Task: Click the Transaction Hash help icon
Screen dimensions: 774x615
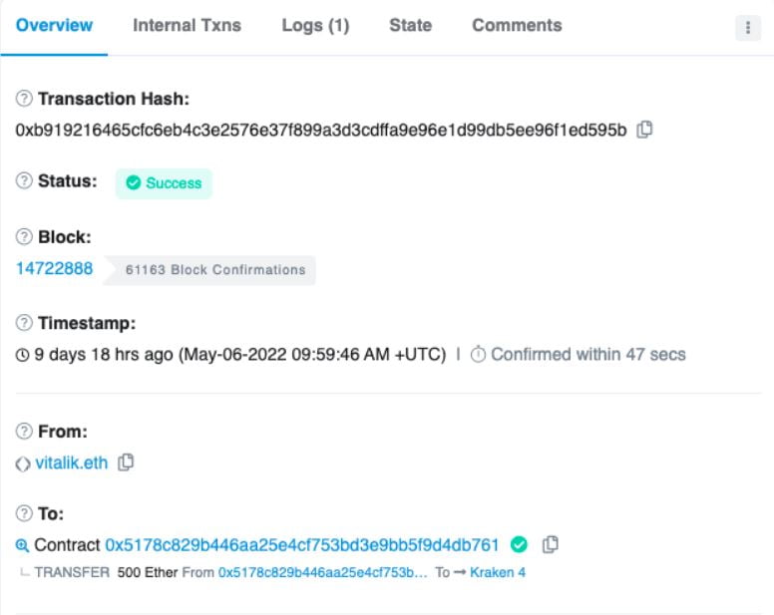Action: [x=23, y=100]
